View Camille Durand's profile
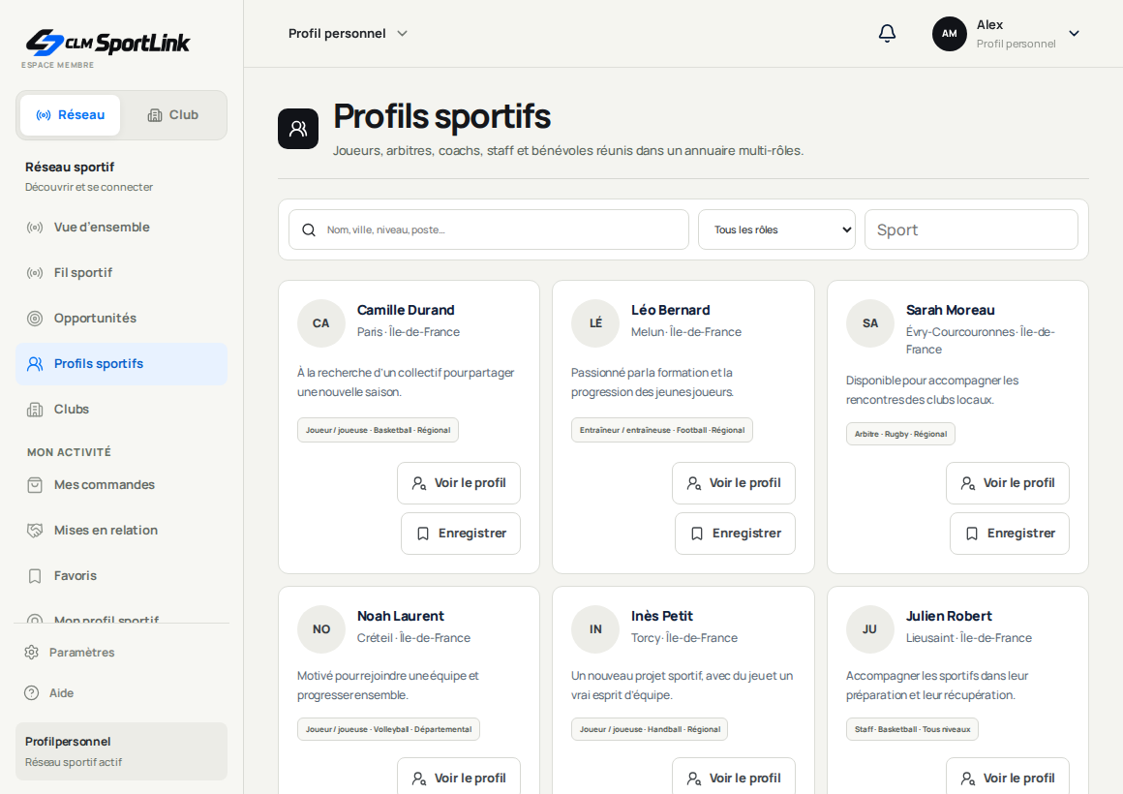Screen dimensions: 1123x794 [459, 483]
